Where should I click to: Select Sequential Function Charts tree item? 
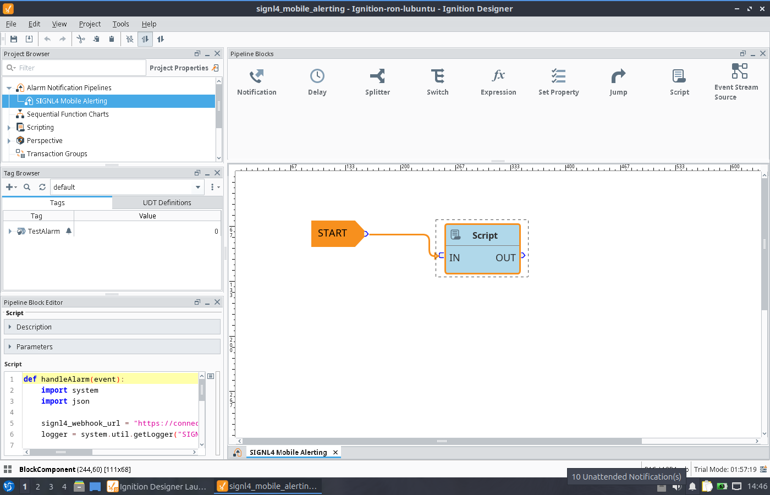pos(68,114)
